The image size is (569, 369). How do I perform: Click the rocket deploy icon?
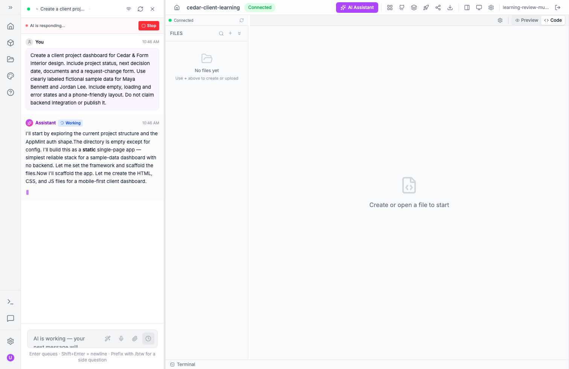pos(426,8)
